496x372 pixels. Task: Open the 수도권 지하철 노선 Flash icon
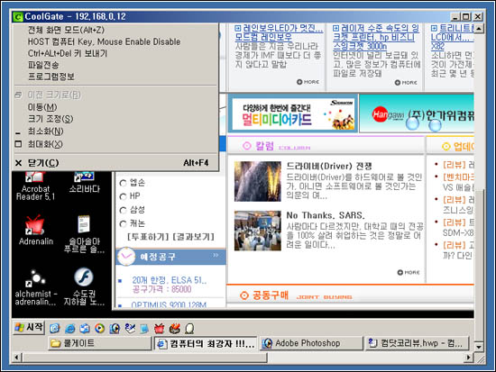pyautogui.click(x=84, y=287)
